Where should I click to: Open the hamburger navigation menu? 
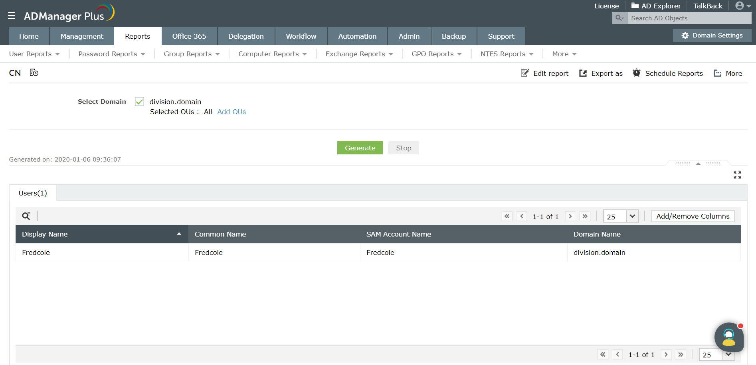12,16
